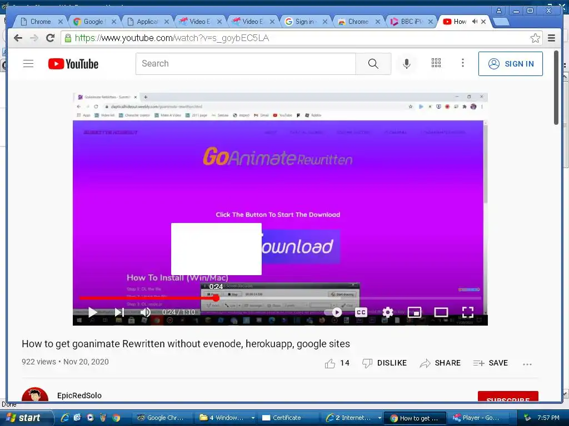Image resolution: width=569 pixels, height=426 pixels.
Task: Skip to the next video
Action: (119, 312)
